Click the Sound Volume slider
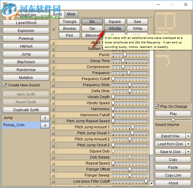Screen dimensions: 193x188 [173, 120]
